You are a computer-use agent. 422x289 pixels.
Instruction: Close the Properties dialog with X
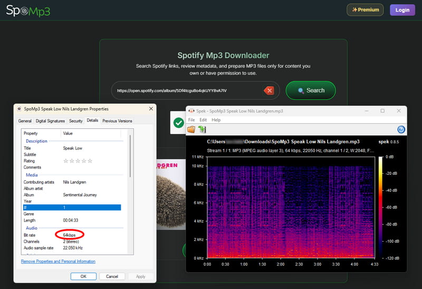click(x=151, y=109)
